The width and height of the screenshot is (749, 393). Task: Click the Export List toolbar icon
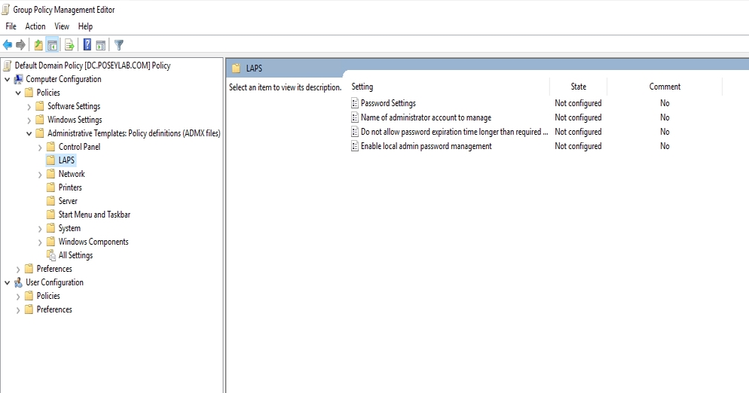(69, 45)
